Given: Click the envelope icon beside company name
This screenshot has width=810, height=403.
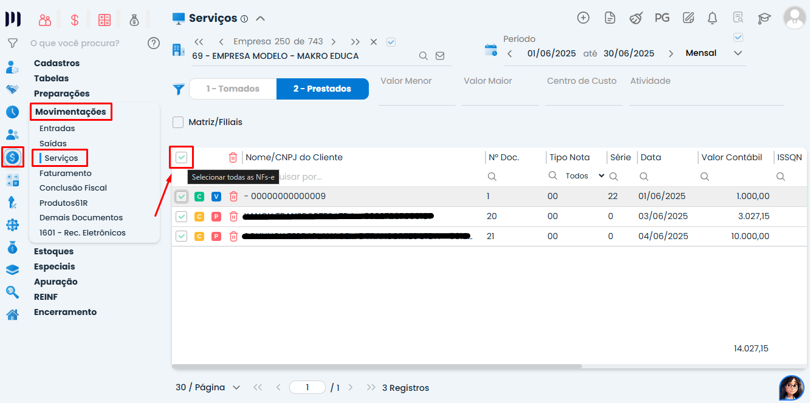Looking at the screenshot, I should 440,56.
